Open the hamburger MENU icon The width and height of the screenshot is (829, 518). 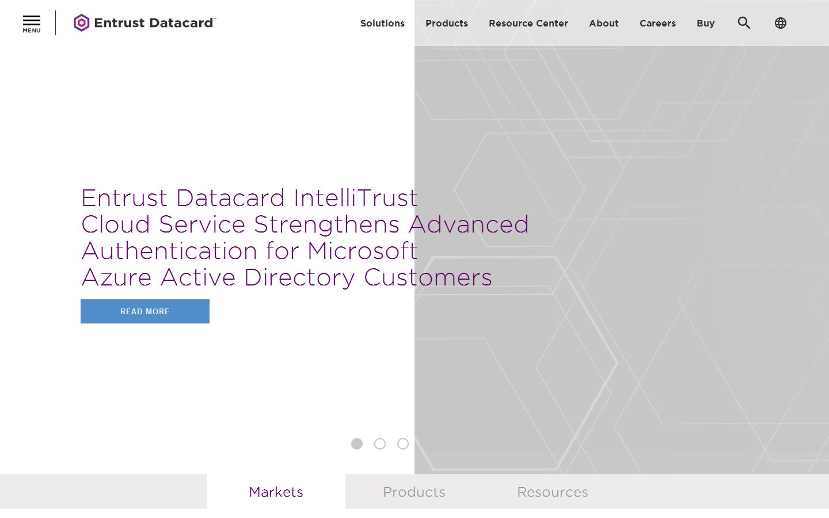[x=31, y=23]
